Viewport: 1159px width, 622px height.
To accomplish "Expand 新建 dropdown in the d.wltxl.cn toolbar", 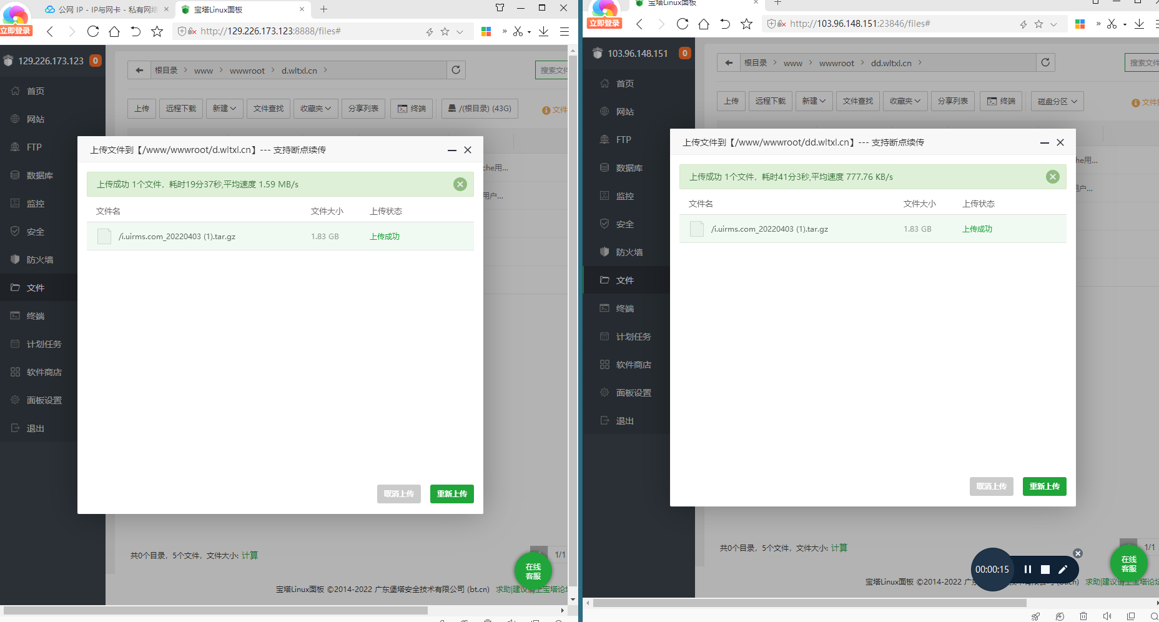I will (225, 109).
